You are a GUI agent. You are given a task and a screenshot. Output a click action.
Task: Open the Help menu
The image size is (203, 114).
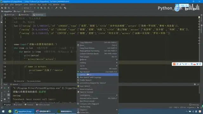[x=63, y=4]
